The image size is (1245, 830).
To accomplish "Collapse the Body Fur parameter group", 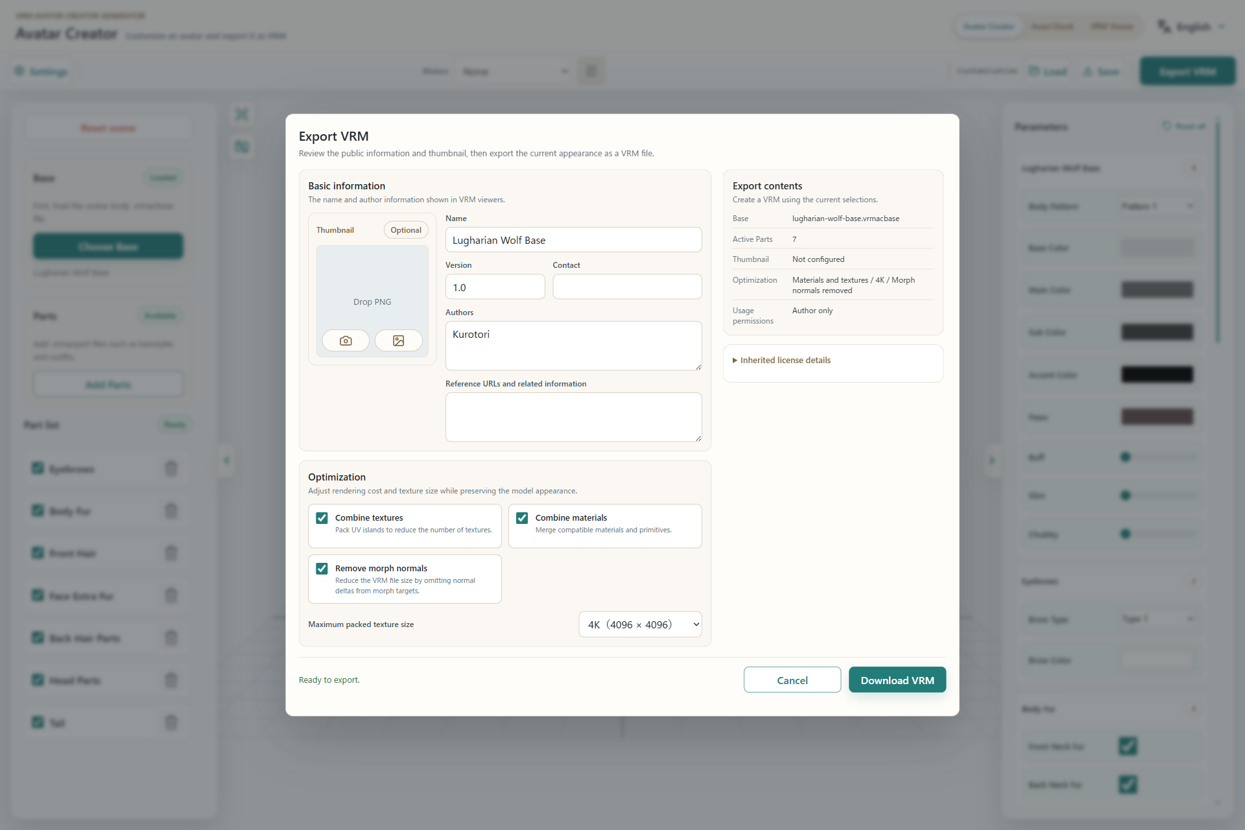I will pos(1194,709).
